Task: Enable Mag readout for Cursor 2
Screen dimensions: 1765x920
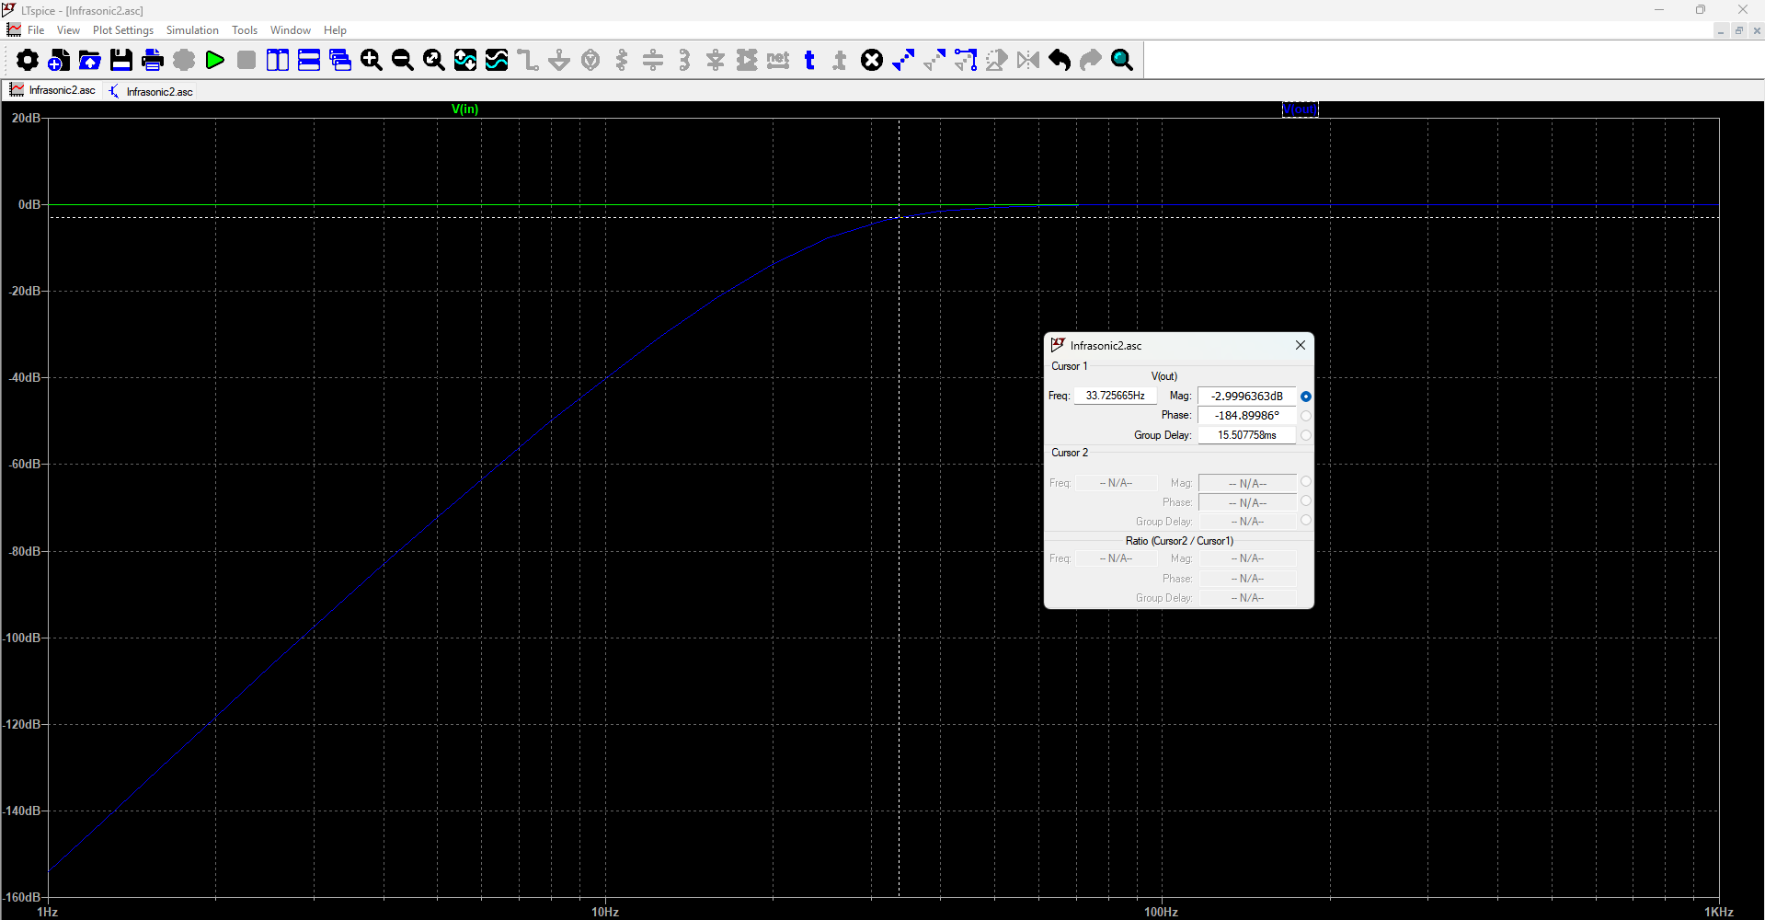Action: [1305, 481]
